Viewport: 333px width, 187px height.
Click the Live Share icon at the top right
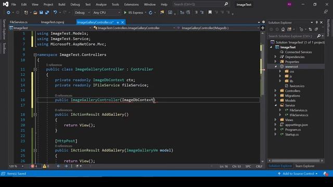pyautogui.click(x=326, y=12)
